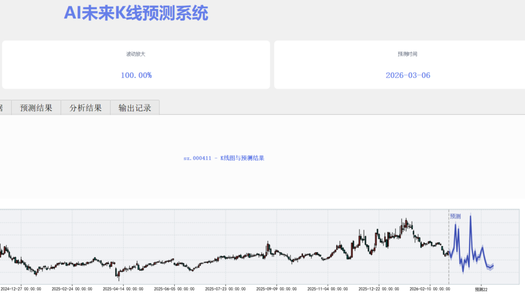Click the 2025-09-09 x-axis date label
This screenshot has width=525, height=300.
(276, 289)
